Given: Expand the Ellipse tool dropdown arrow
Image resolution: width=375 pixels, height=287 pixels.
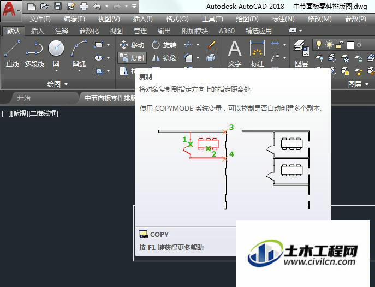Looking at the screenshot, I should [108, 58].
